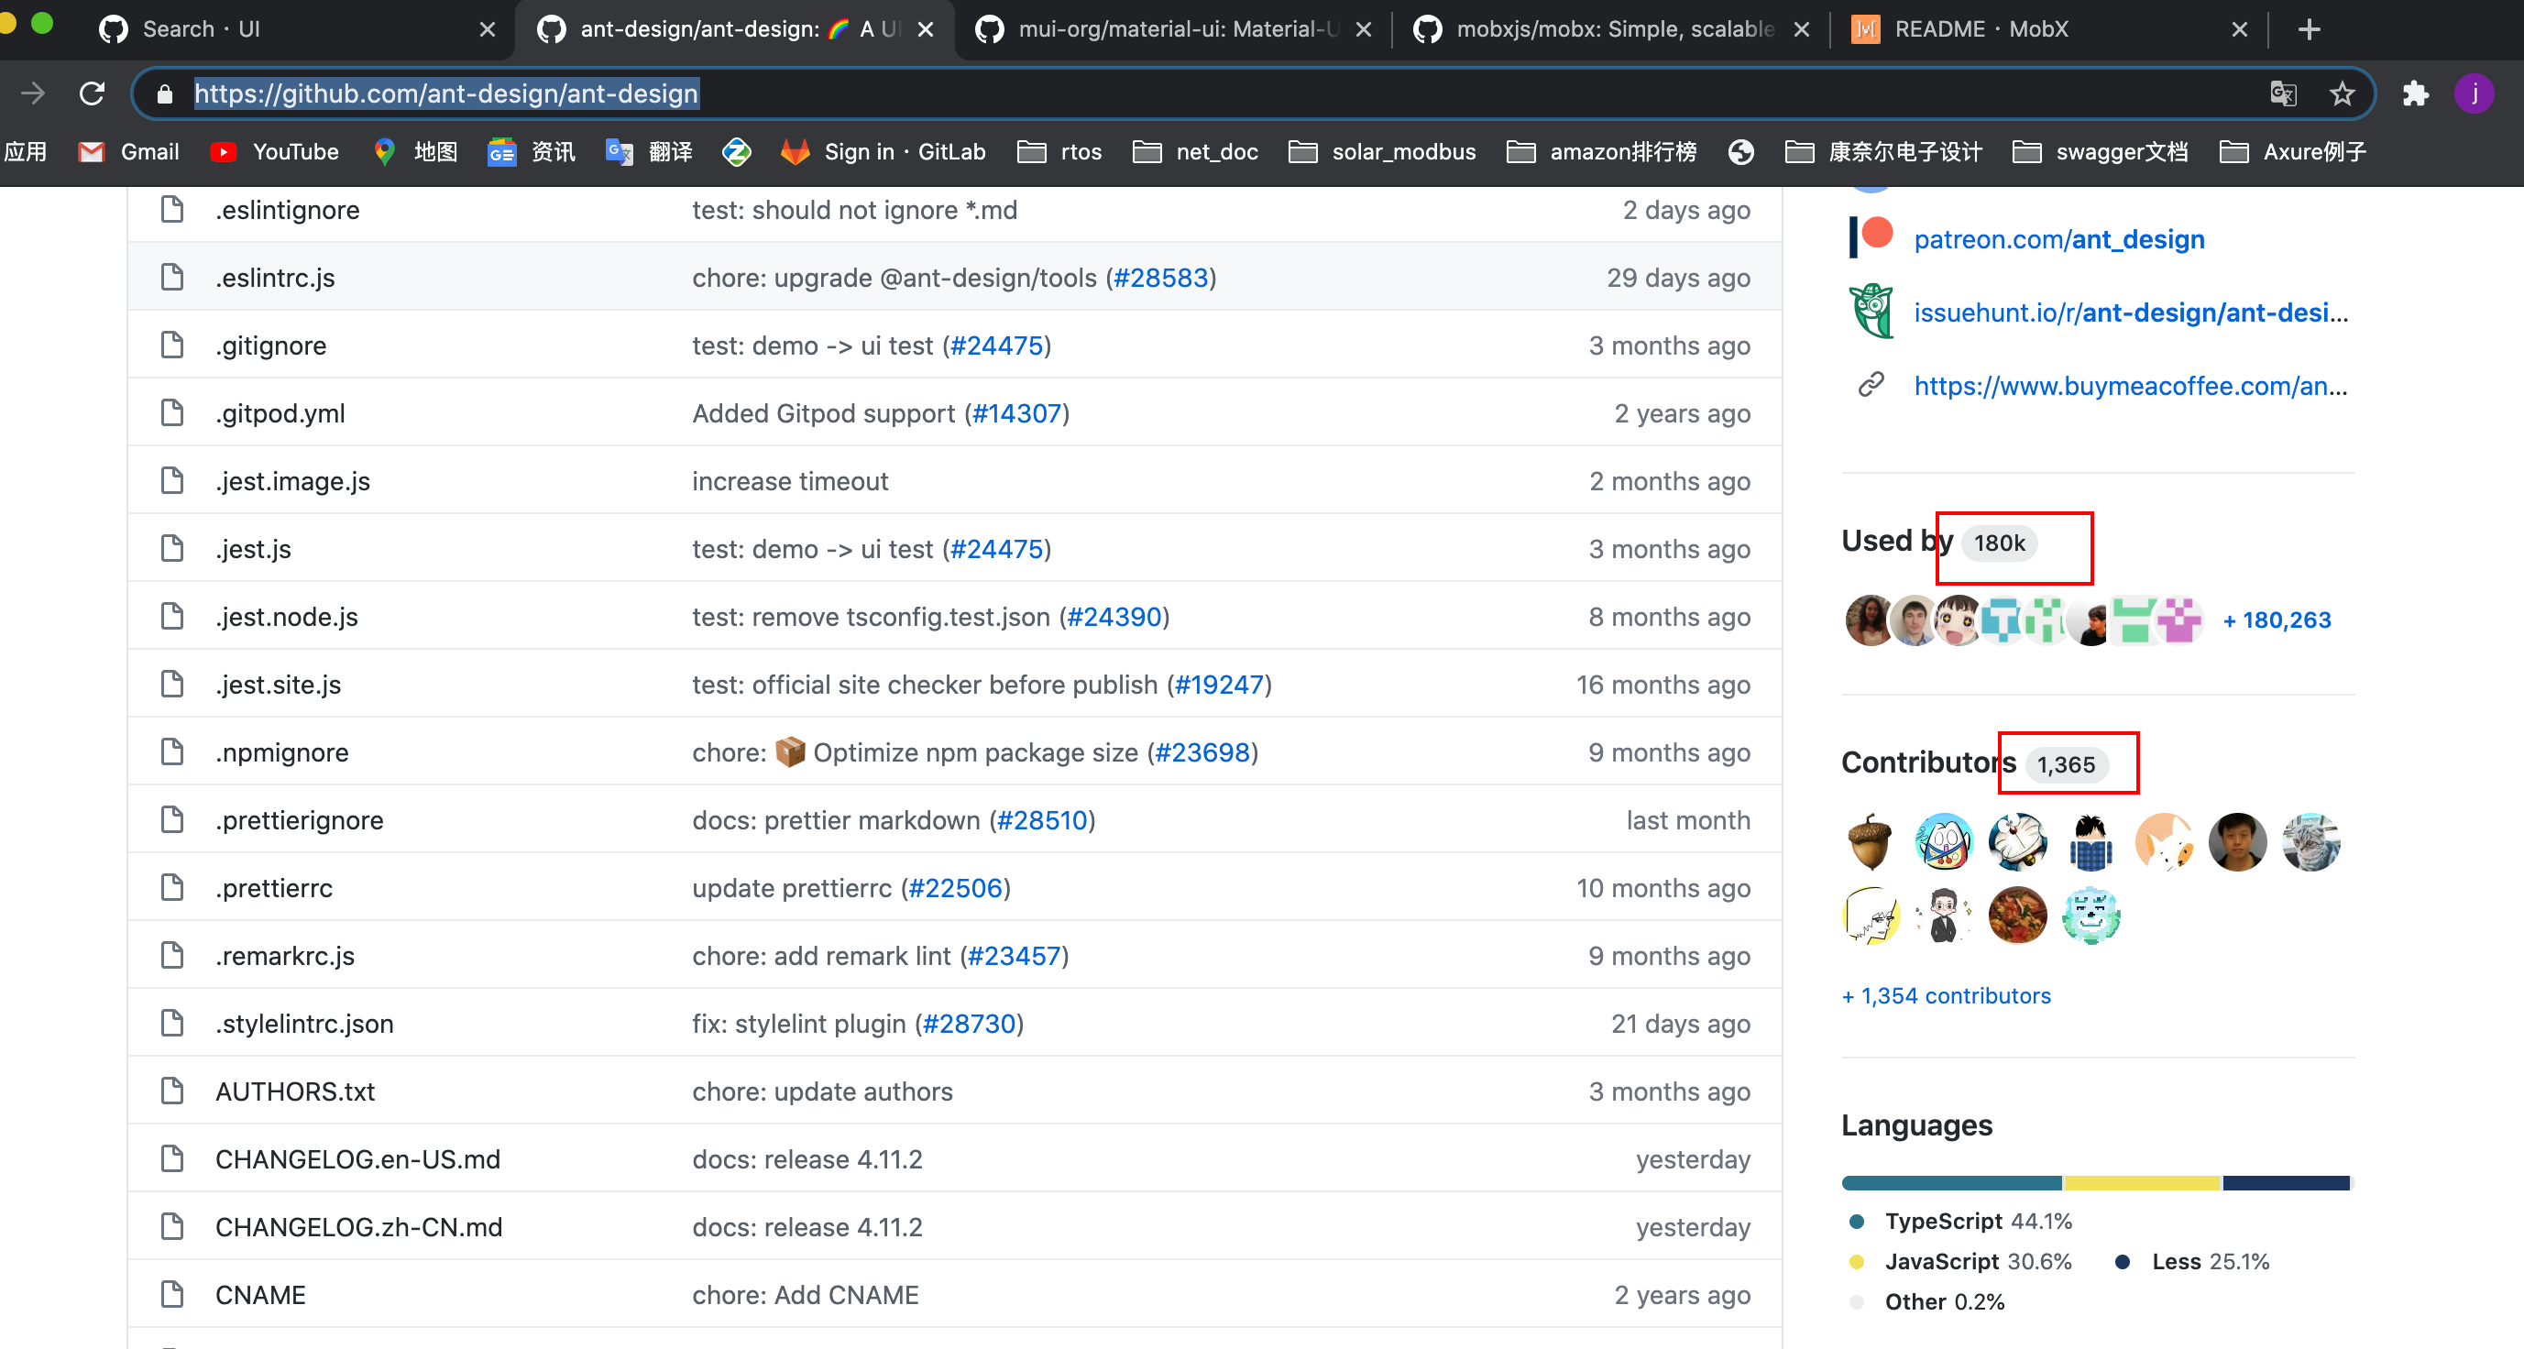2524x1349 pixels.
Task: Open the 应用 apps shortcut
Action: [x=25, y=152]
